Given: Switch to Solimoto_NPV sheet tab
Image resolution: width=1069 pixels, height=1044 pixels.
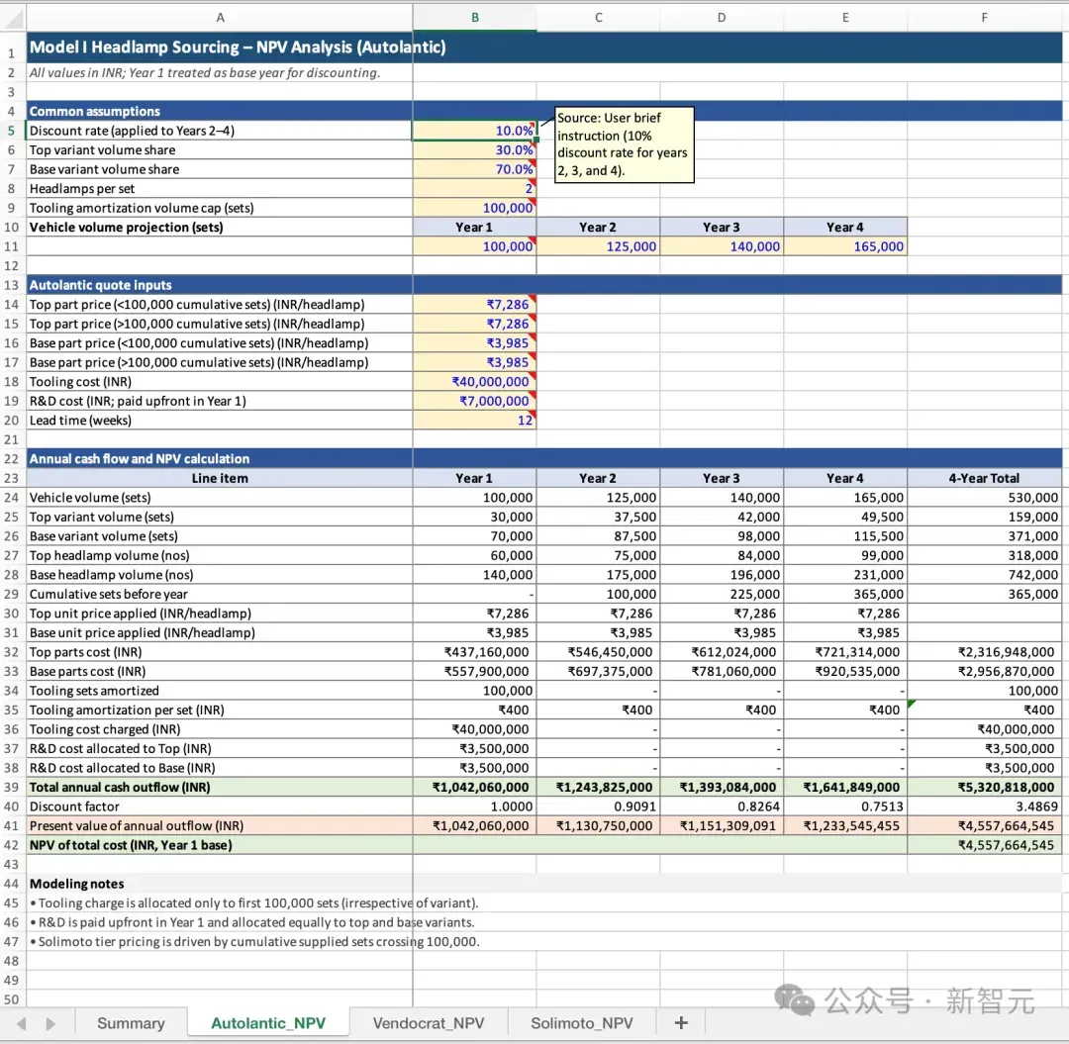Looking at the screenshot, I should pos(582,1023).
